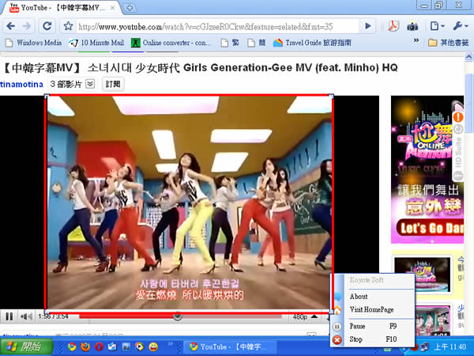Image resolution: width=474 pixels, height=356 pixels.
Task: Open the wrench settings menu
Action: click(x=459, y=26)
